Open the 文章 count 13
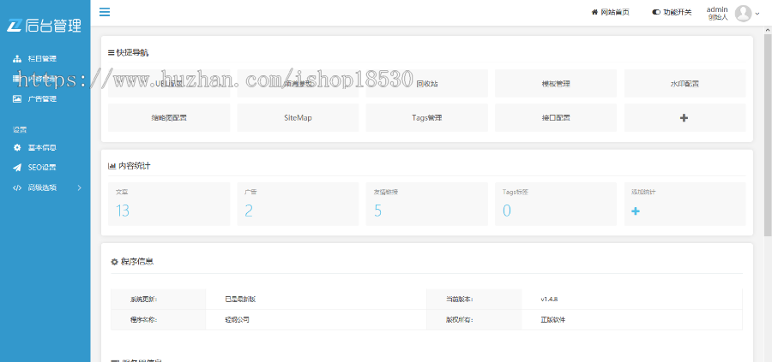Screen dimensions: 772x362 pos(123,211)
